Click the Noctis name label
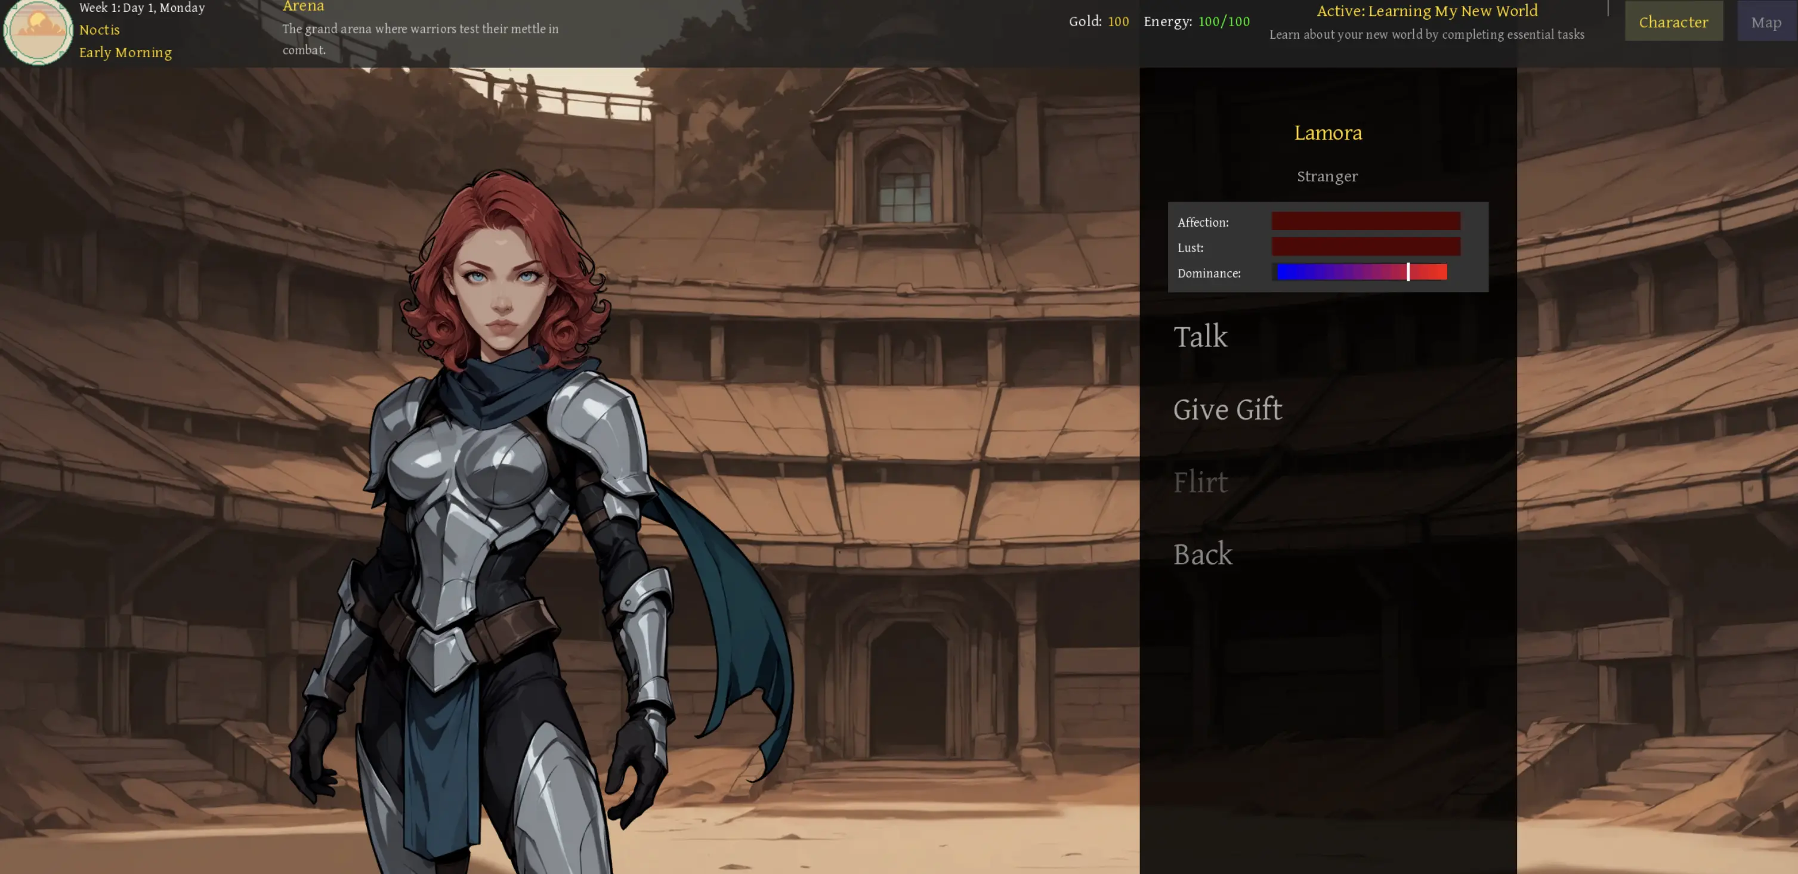The height and width of the screenshot is (874, 1798). [x=99, y=30]
